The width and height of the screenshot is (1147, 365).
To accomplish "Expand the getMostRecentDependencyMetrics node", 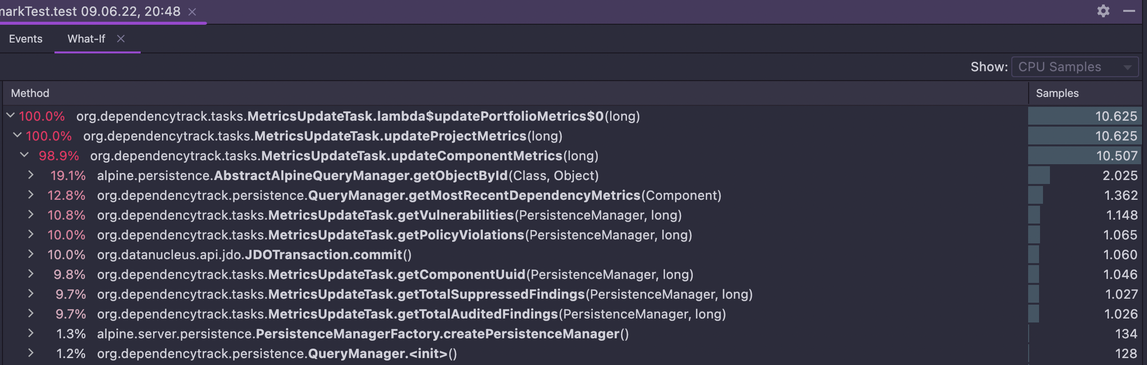I will pyautogui.click(x=31, y=195).
